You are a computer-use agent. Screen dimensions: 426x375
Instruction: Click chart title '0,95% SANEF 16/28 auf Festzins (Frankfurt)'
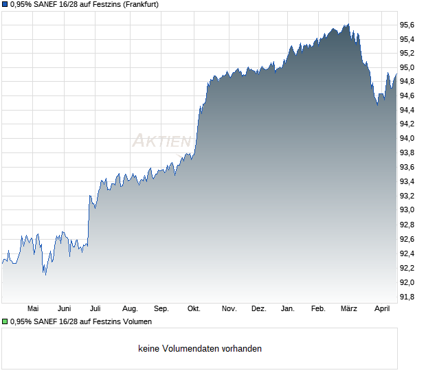pyautogui.click(x=85, y=5)
